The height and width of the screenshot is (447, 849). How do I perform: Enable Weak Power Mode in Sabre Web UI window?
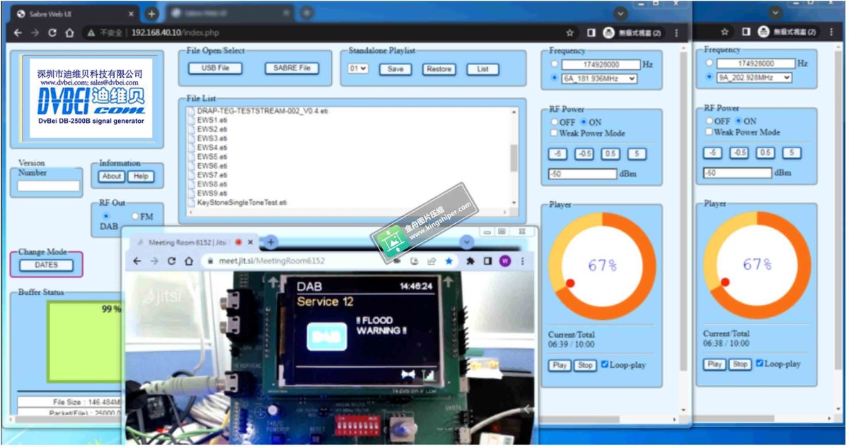point(555,133)
